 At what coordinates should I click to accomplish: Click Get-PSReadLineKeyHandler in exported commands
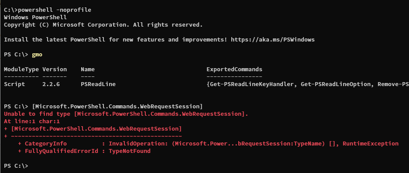(x=252, y=84)
